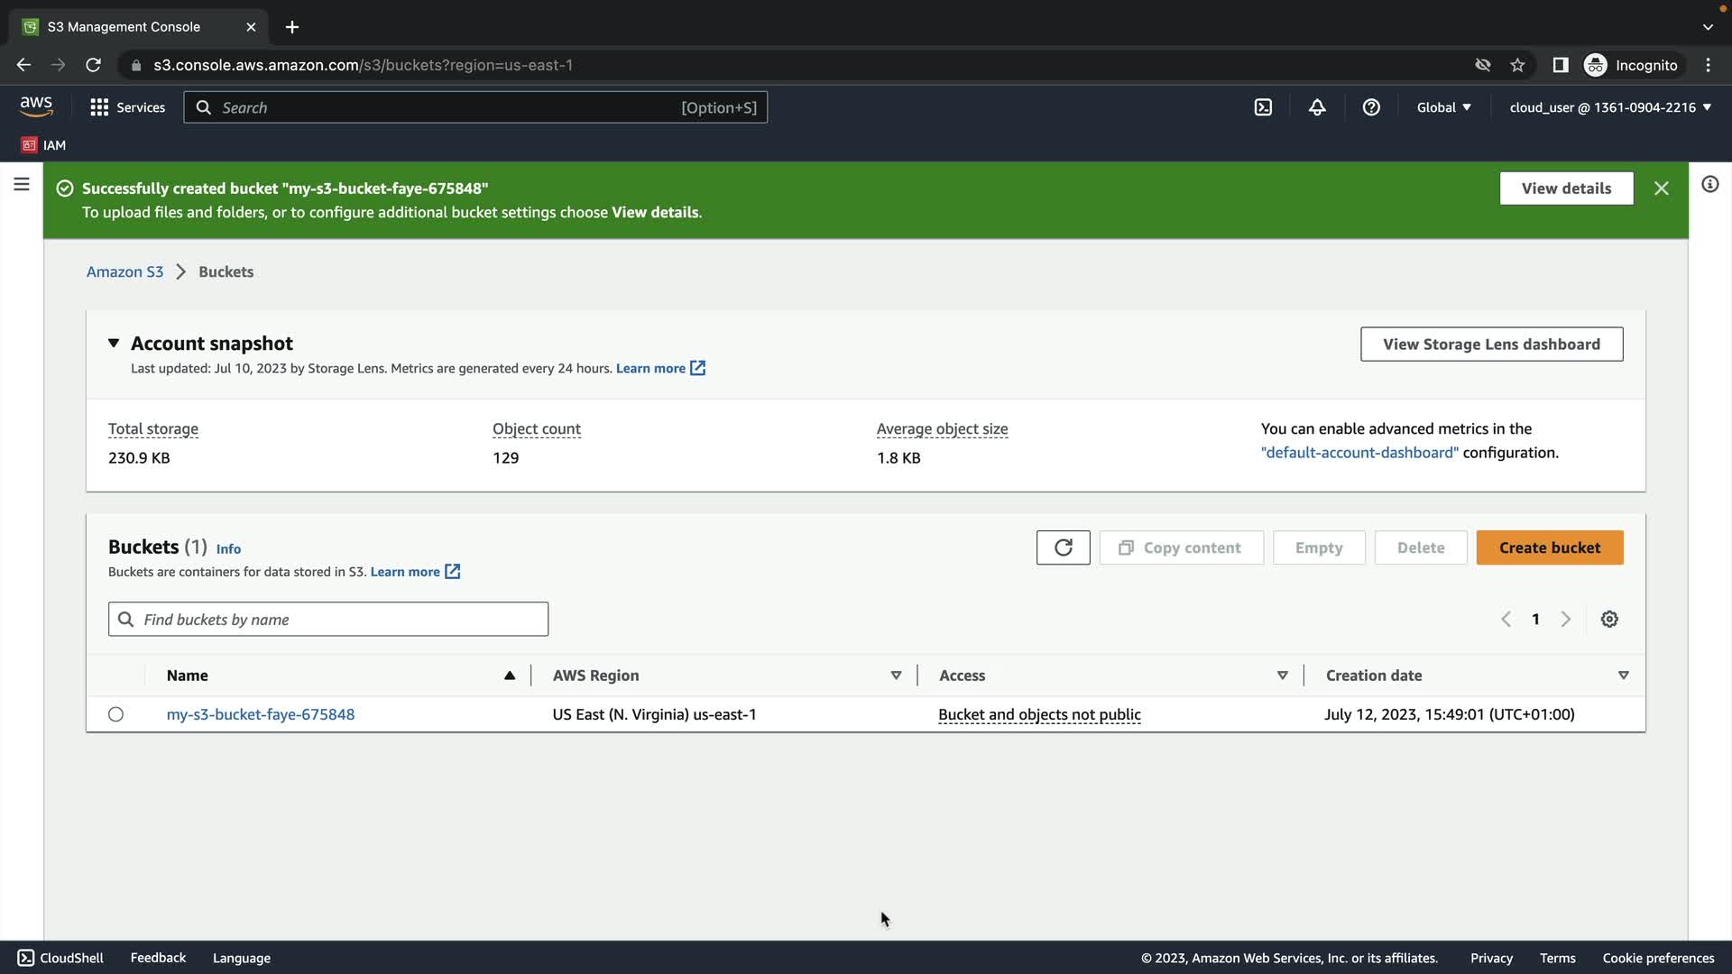1732x974 pixels.
Task: Open the cloud_user account dropdown
Action: point(1610,107)
